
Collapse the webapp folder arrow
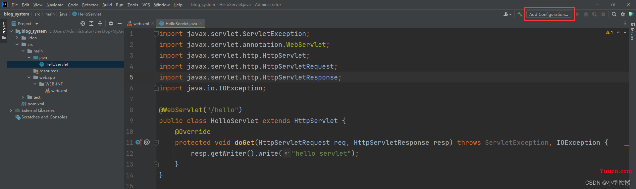(x=29, y=77)
